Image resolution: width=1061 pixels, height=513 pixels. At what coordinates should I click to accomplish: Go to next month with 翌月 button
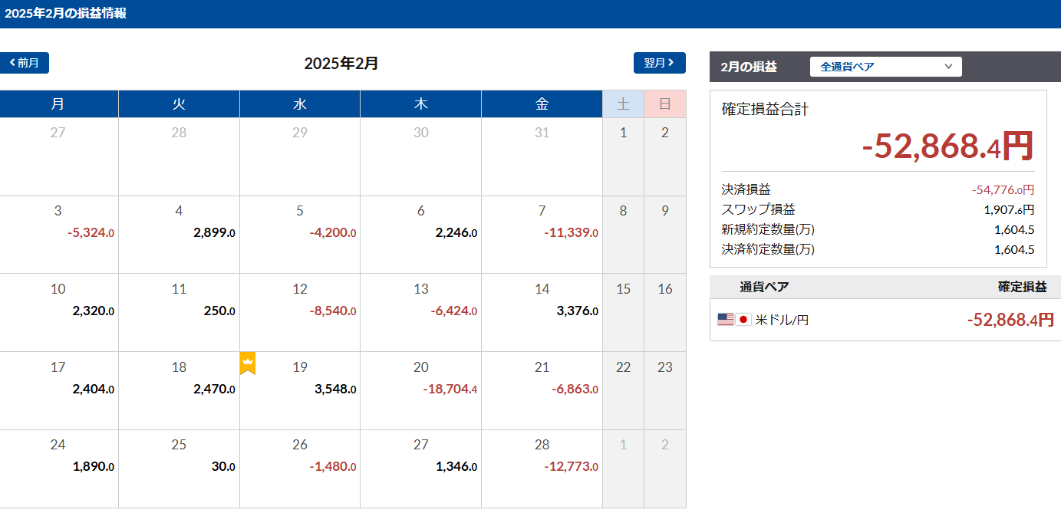coord(659,63)
